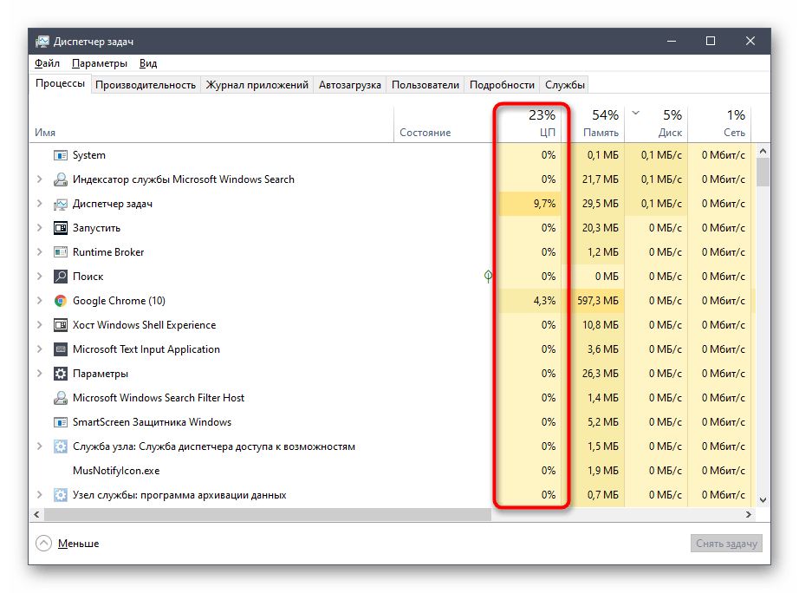Screen dimensions: 799x593
Task: Click the vertical scrollbar down arrow
Action: pyautogui.click(x=763, y=500)
